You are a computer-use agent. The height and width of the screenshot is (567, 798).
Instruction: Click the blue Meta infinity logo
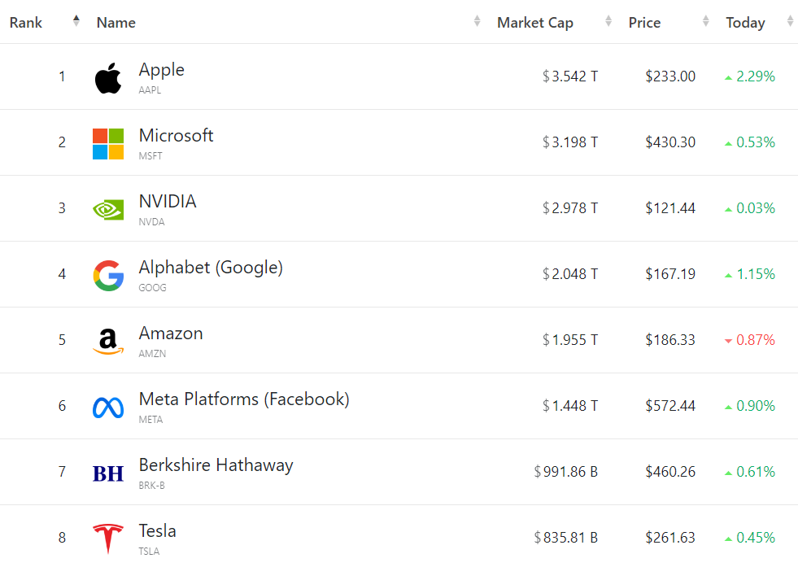tap(108, 408)
